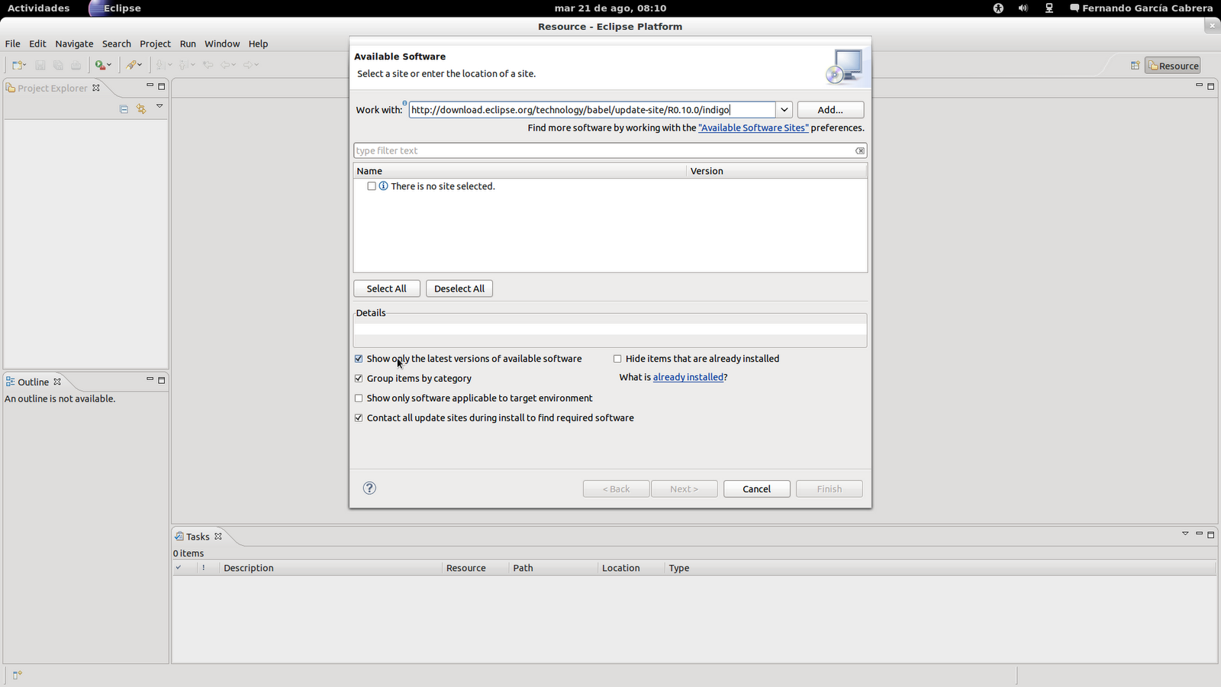
Task: Open the Project Explorer View Menu triangle
Action: point(159,106)
